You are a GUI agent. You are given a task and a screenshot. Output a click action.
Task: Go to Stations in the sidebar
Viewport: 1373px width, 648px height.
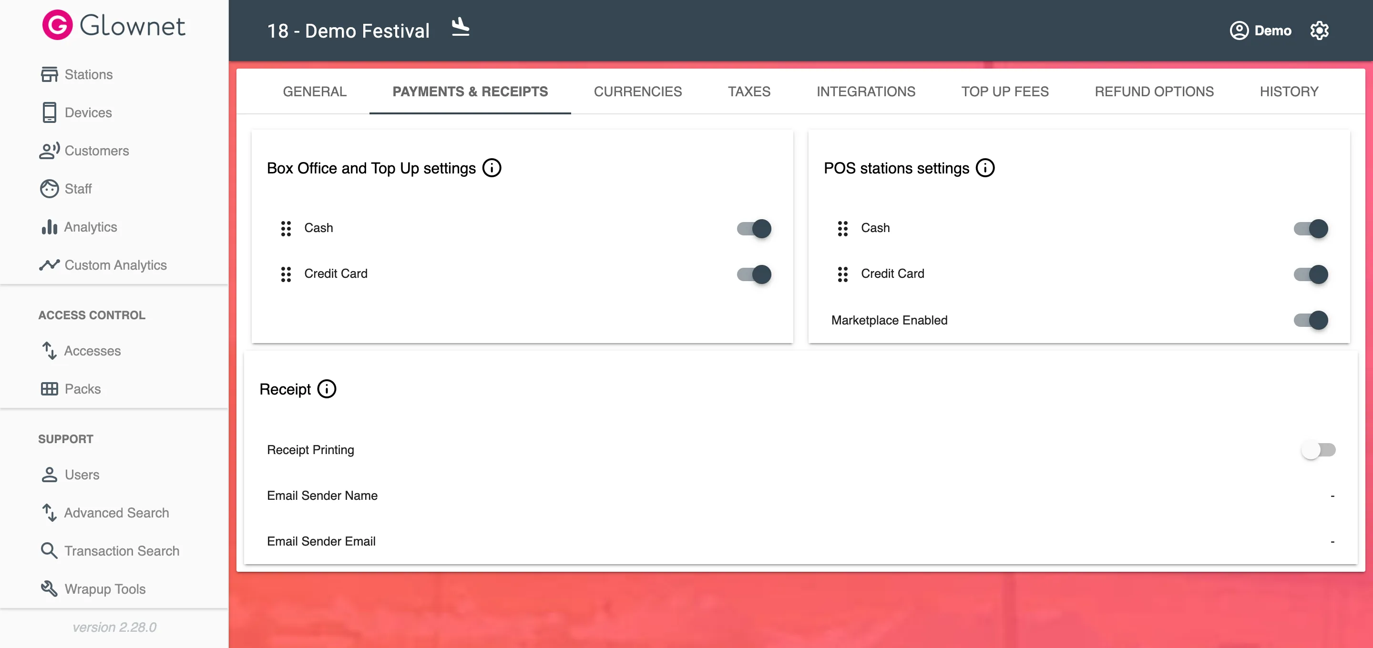pos(89,75)
